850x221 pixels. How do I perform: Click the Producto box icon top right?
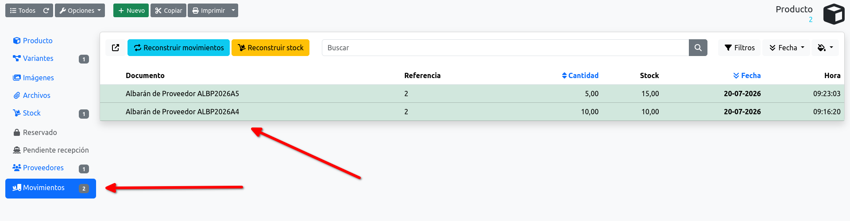coord(834,14)
